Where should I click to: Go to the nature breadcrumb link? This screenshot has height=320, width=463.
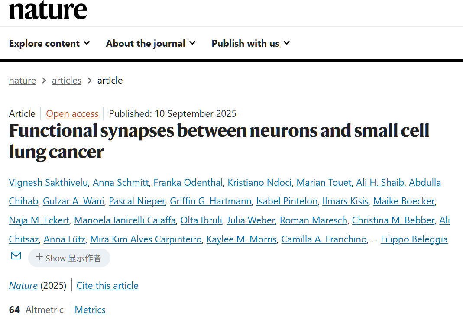23,81
